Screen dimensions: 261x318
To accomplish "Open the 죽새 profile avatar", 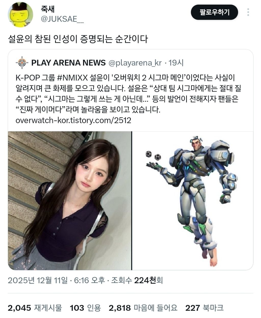I will pos(20,15).
